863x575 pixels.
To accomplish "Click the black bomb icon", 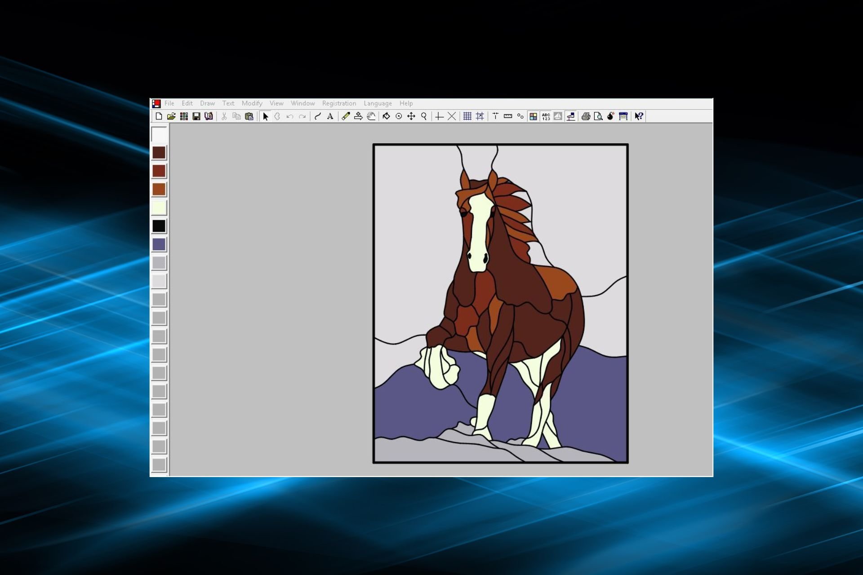I will 611,116.
